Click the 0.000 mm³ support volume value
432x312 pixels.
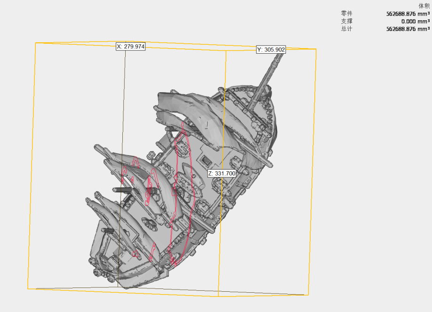[x=415, y=21]
